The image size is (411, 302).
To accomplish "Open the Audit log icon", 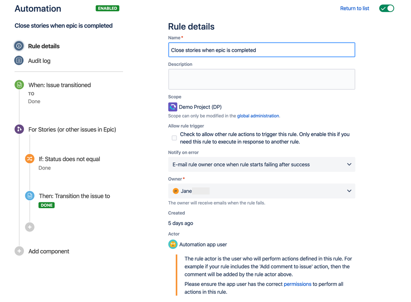I will point(19,60).
